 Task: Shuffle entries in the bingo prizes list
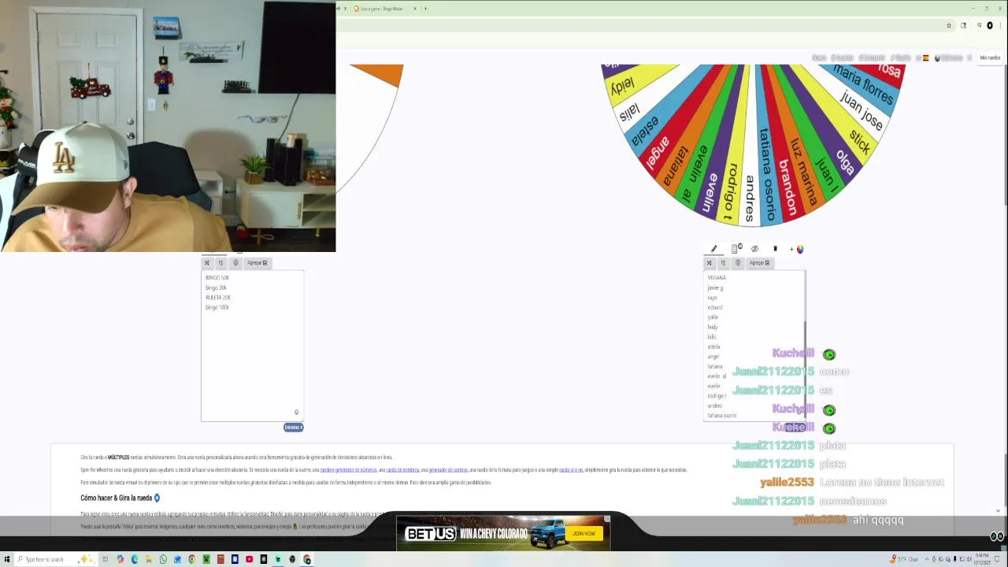[x=206, y=263]
